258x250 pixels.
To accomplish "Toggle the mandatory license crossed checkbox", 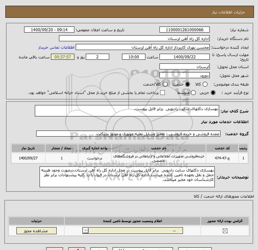I will click(225, 231).
